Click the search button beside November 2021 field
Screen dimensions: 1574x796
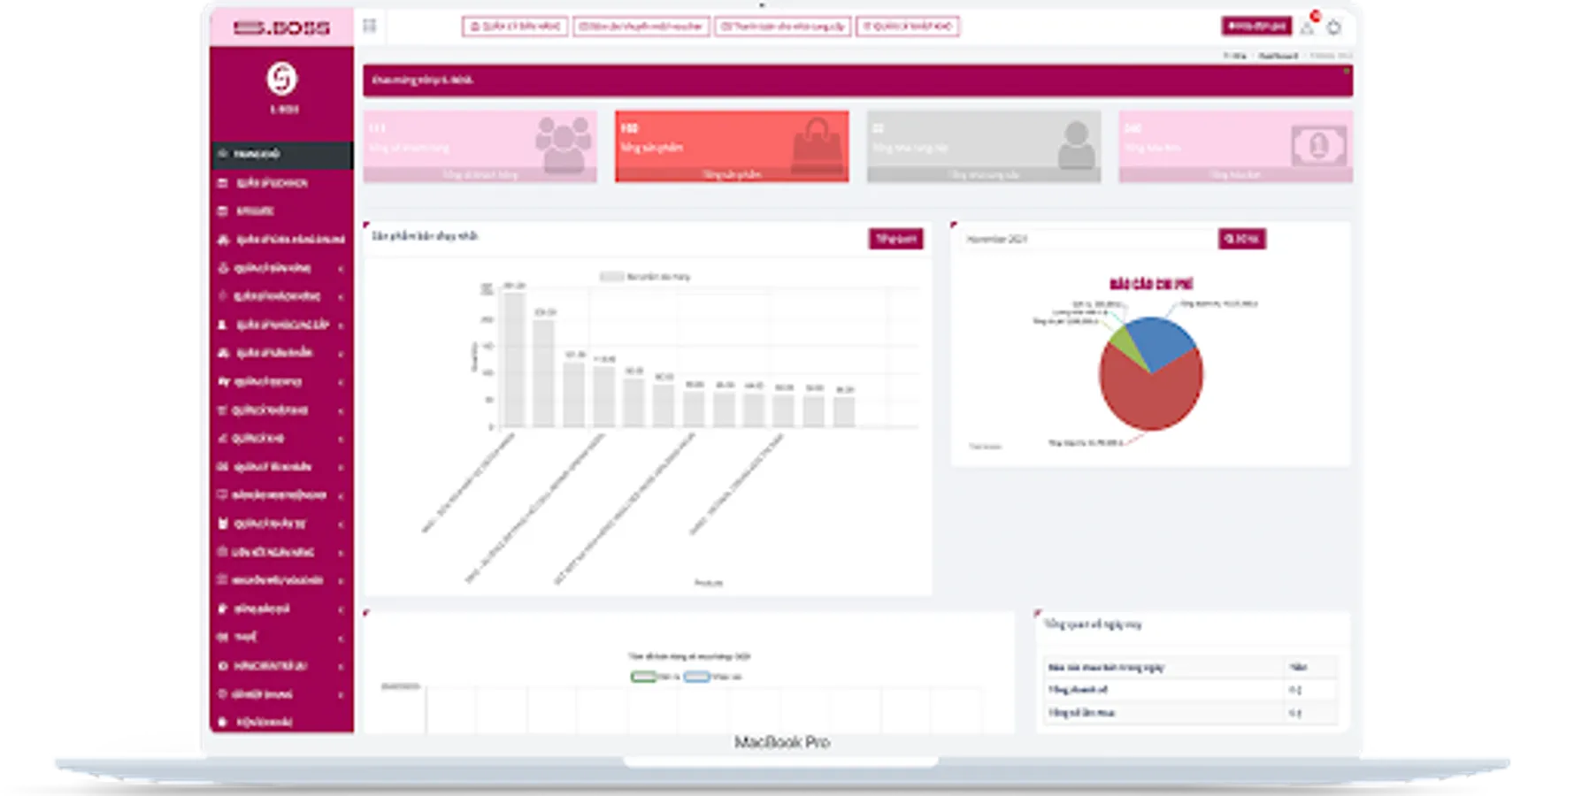pos(1241,239)
